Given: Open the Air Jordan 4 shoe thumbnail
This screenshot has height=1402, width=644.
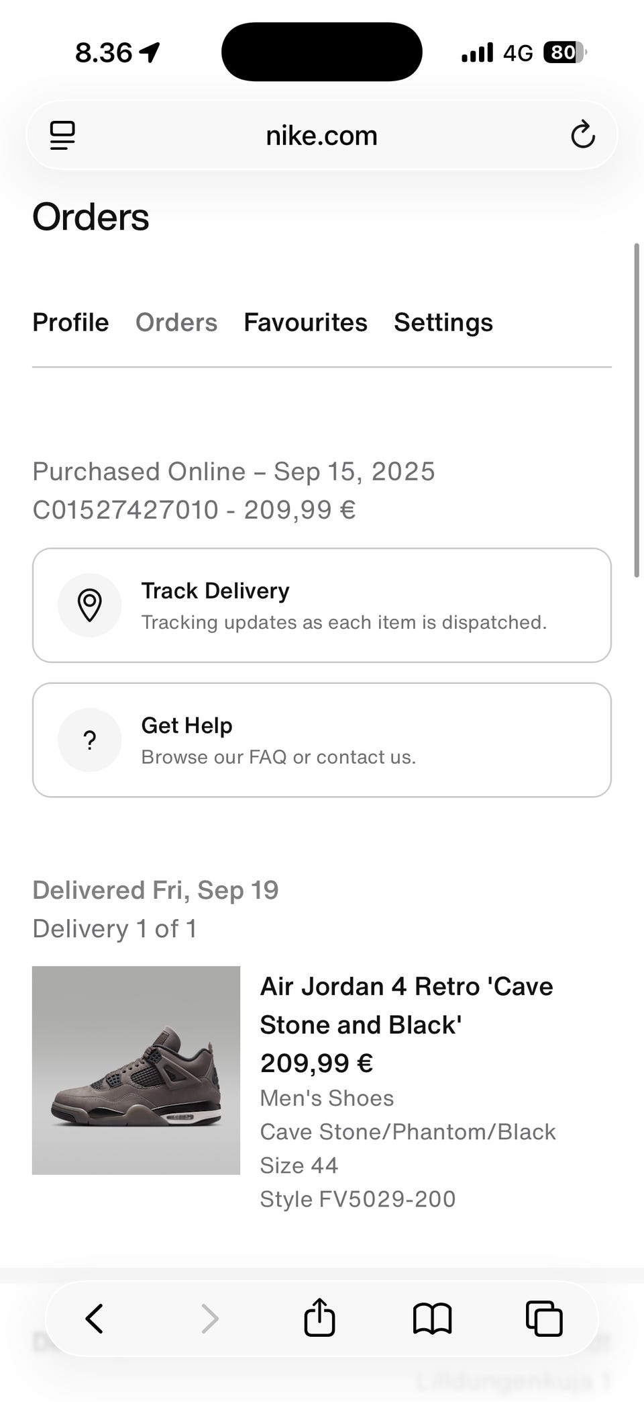Looking at the screenshot, I should coord(136,1070).
